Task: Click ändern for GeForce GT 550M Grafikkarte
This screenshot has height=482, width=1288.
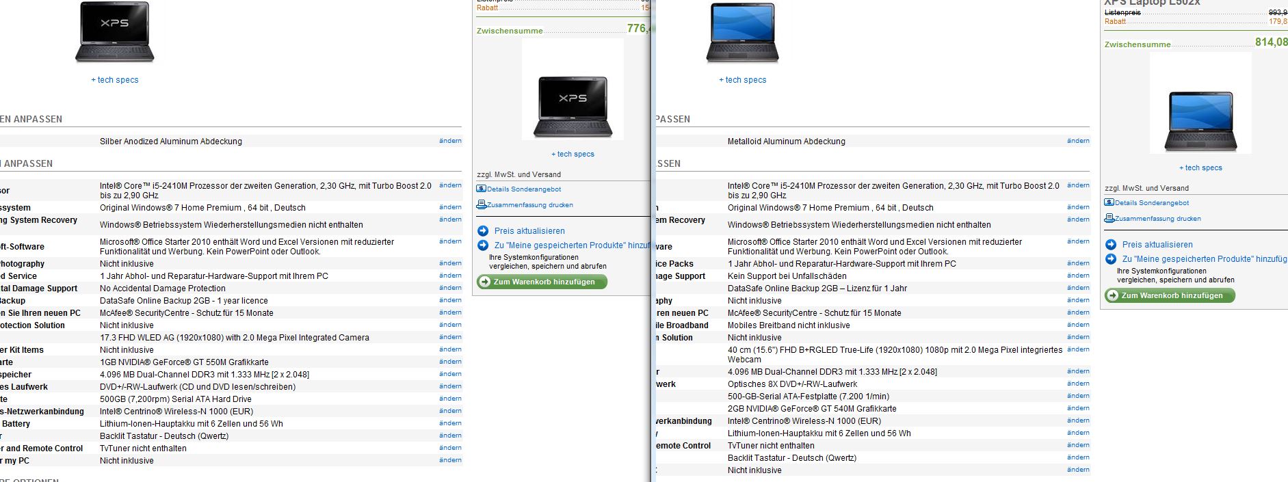Action: [x=450, y=362]
